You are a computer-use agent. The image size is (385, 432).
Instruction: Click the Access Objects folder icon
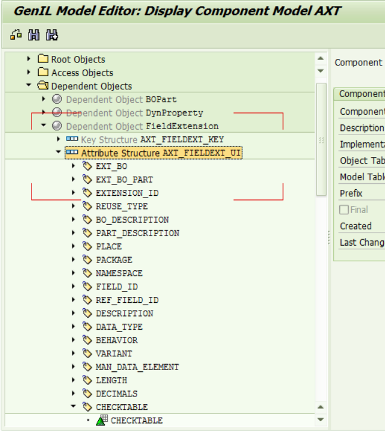coord(43,73)
